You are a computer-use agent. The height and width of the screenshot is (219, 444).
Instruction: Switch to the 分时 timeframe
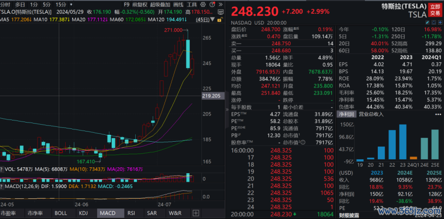[5, 4]
